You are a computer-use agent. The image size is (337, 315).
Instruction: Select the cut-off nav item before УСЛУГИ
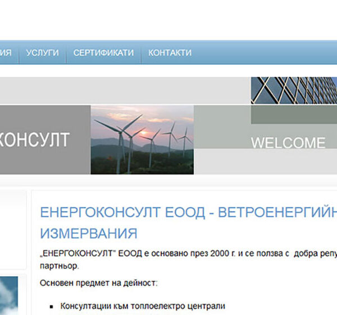tap(6, 53)
